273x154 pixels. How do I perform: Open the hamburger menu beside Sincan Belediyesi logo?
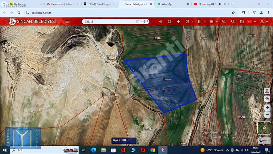68,21
